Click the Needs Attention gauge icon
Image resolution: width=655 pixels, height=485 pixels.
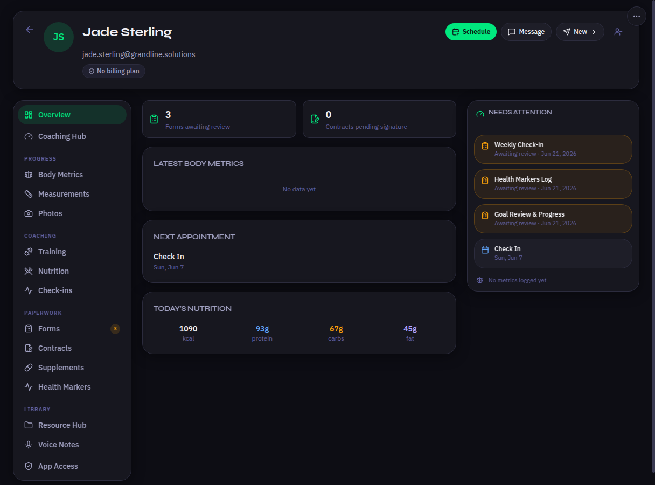pos(480,114)
